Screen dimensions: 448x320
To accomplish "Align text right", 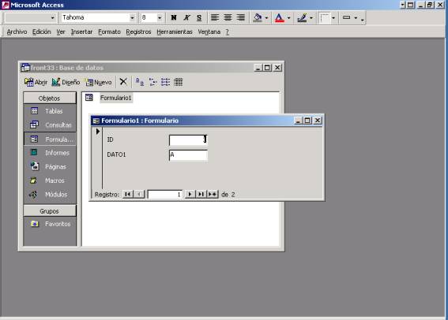I will coord(240,17).
